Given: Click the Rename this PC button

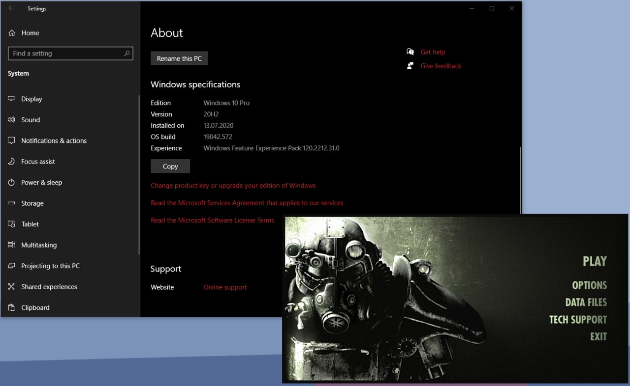Looking at the screenshot, I should click(179, 58).
